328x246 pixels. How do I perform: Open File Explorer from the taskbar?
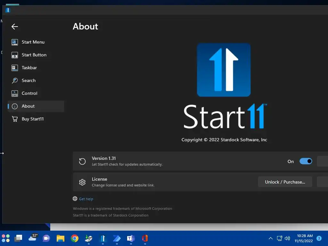61,238
